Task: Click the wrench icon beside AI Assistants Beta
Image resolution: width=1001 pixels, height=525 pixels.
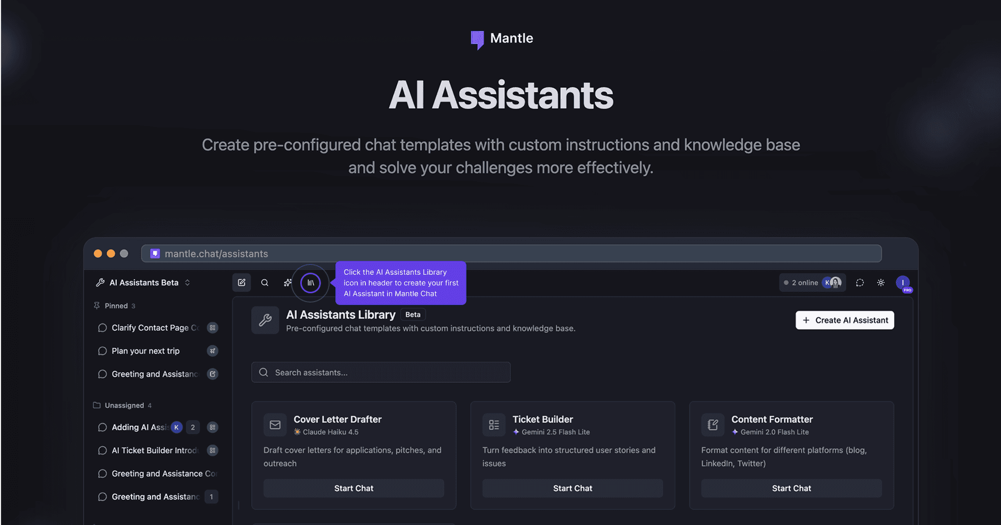Action: pos(100,282)
